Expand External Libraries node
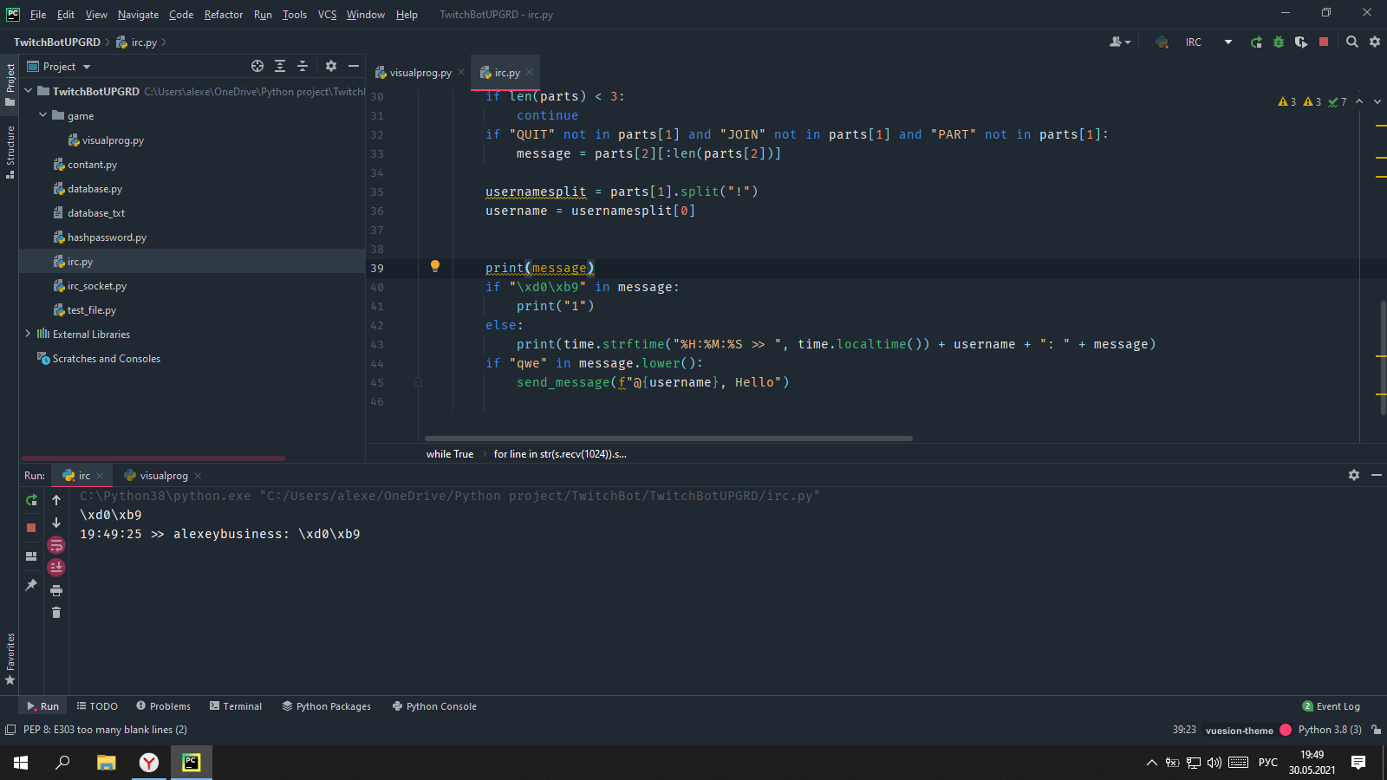 [x=28, y=334]
